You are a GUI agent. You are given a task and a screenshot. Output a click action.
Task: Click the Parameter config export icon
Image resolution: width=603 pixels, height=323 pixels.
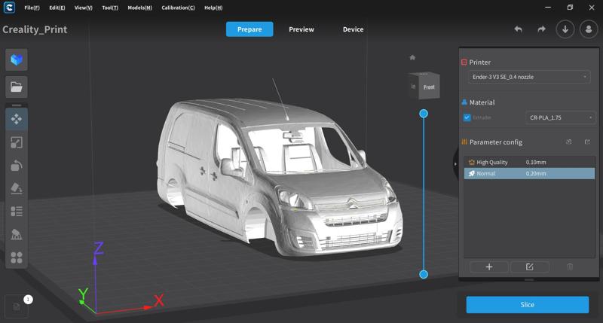point(587,142)
